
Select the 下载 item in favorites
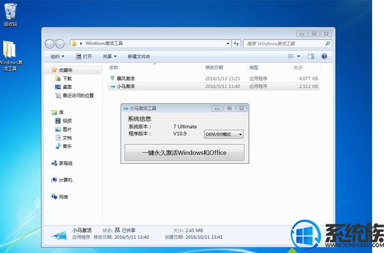pos(67,78)
